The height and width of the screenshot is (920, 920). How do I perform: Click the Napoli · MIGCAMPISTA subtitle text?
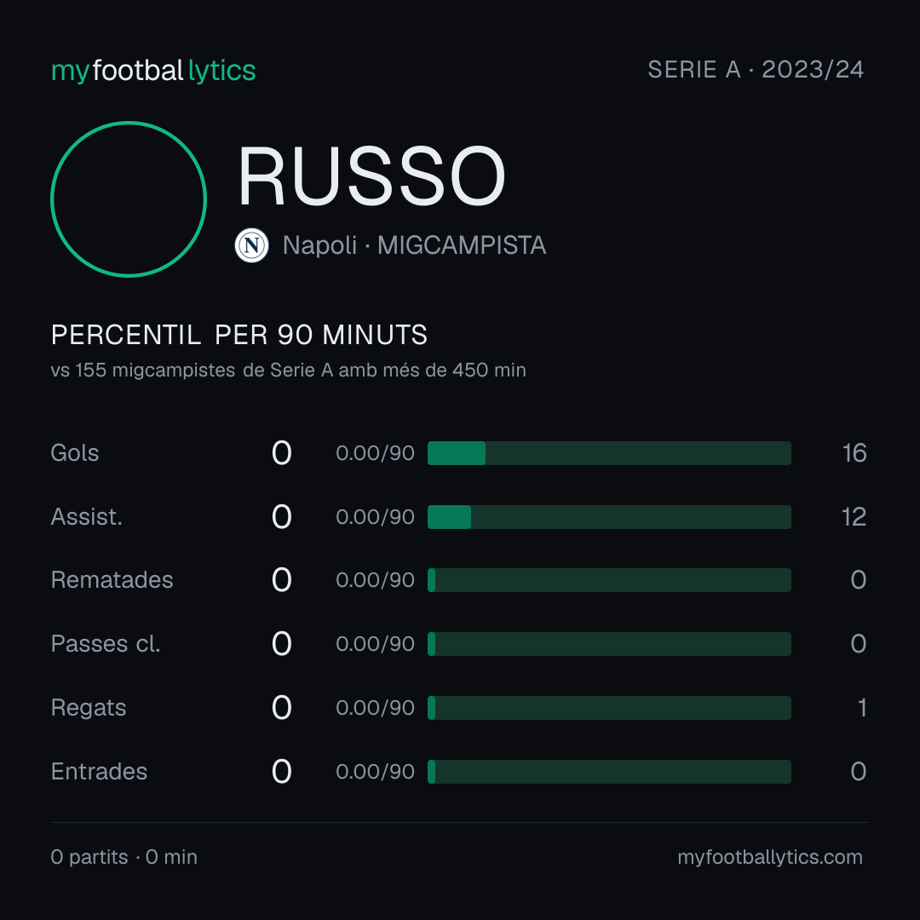click(414, 245)
